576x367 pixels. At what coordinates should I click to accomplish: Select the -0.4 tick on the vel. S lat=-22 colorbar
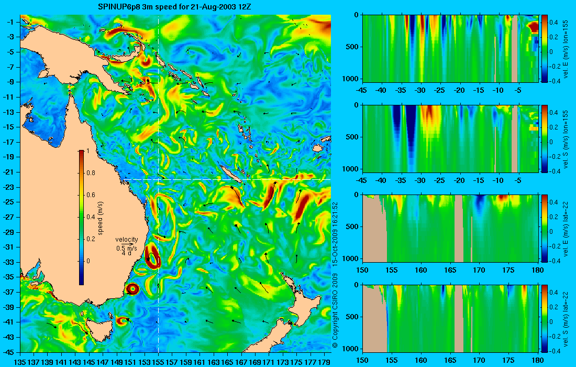pos(554,351)
